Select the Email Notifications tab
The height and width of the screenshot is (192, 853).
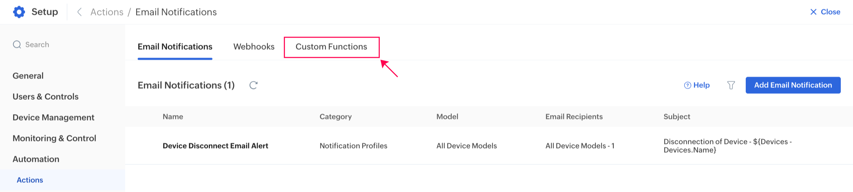(175, 47)
